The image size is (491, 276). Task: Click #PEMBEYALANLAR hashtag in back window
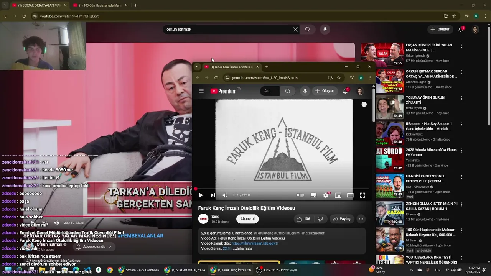(140, 236)
